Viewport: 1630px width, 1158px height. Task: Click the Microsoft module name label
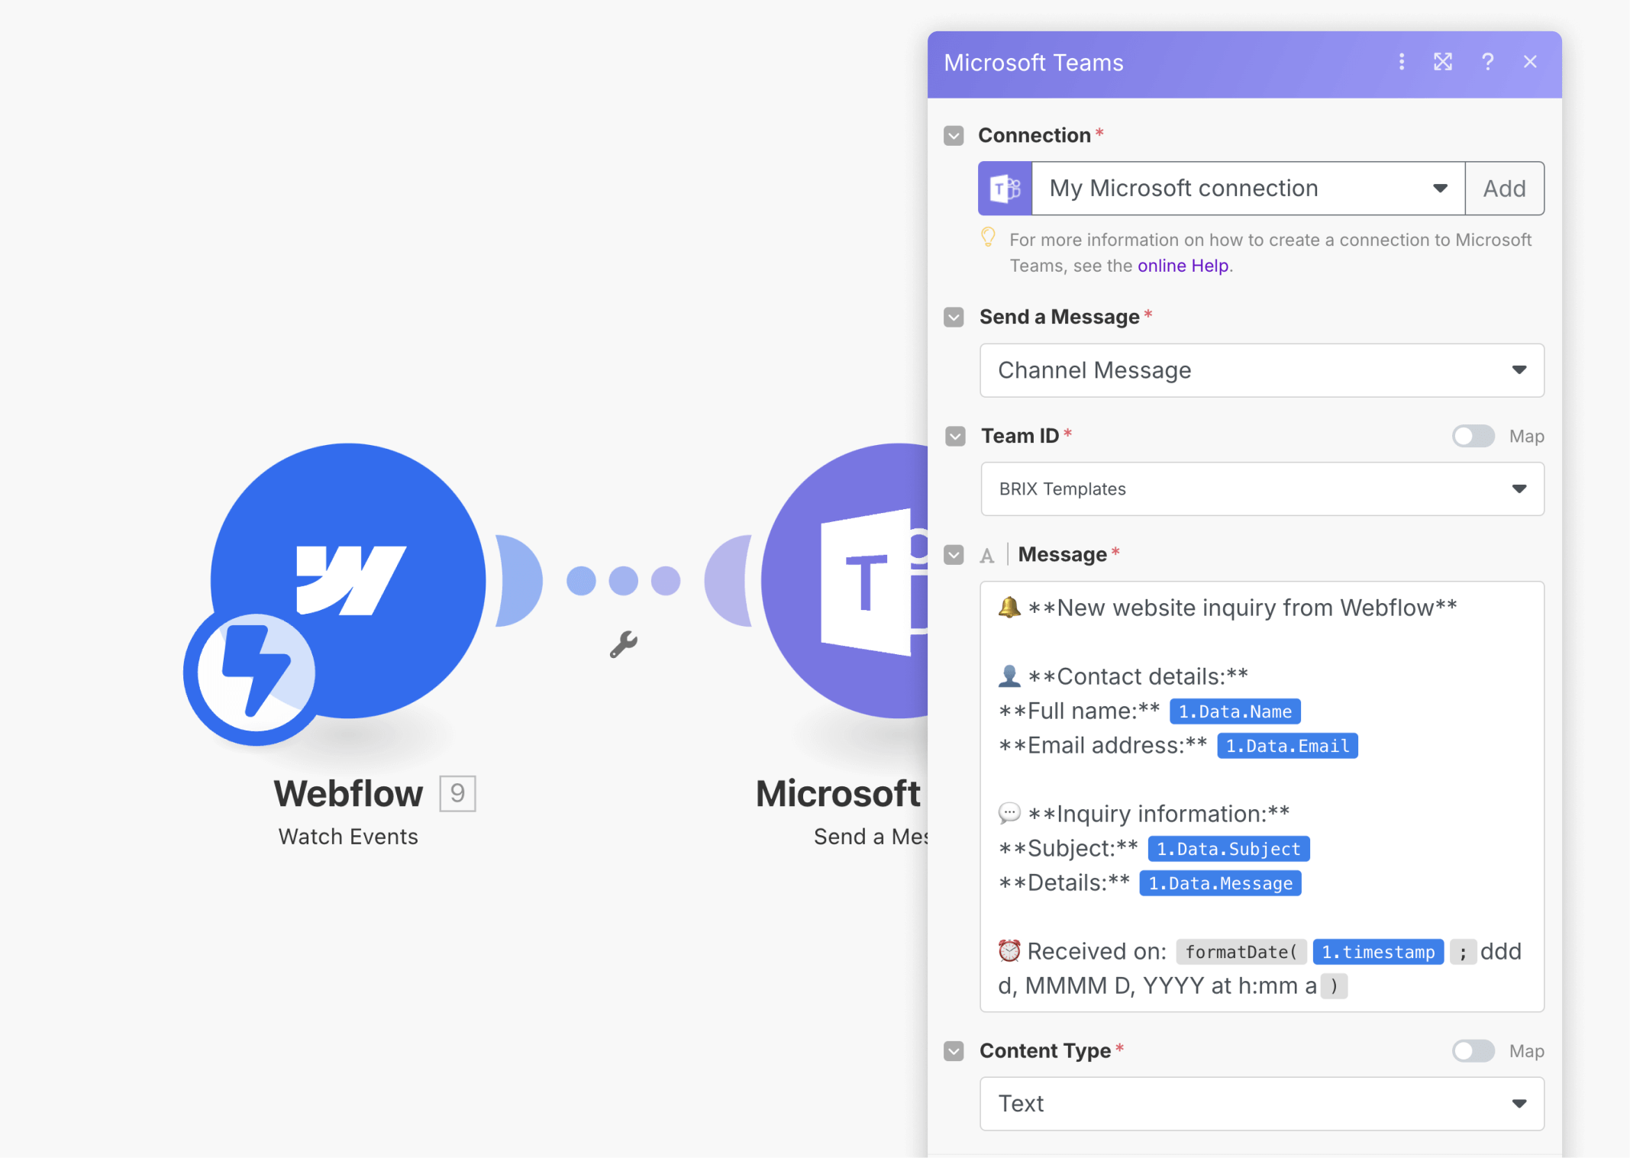[838, 793]
